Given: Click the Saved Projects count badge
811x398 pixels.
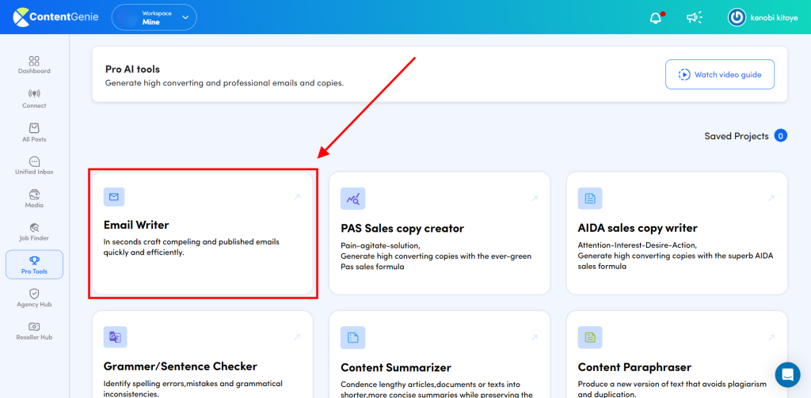Looking at the screenshot, I should 780,136.
